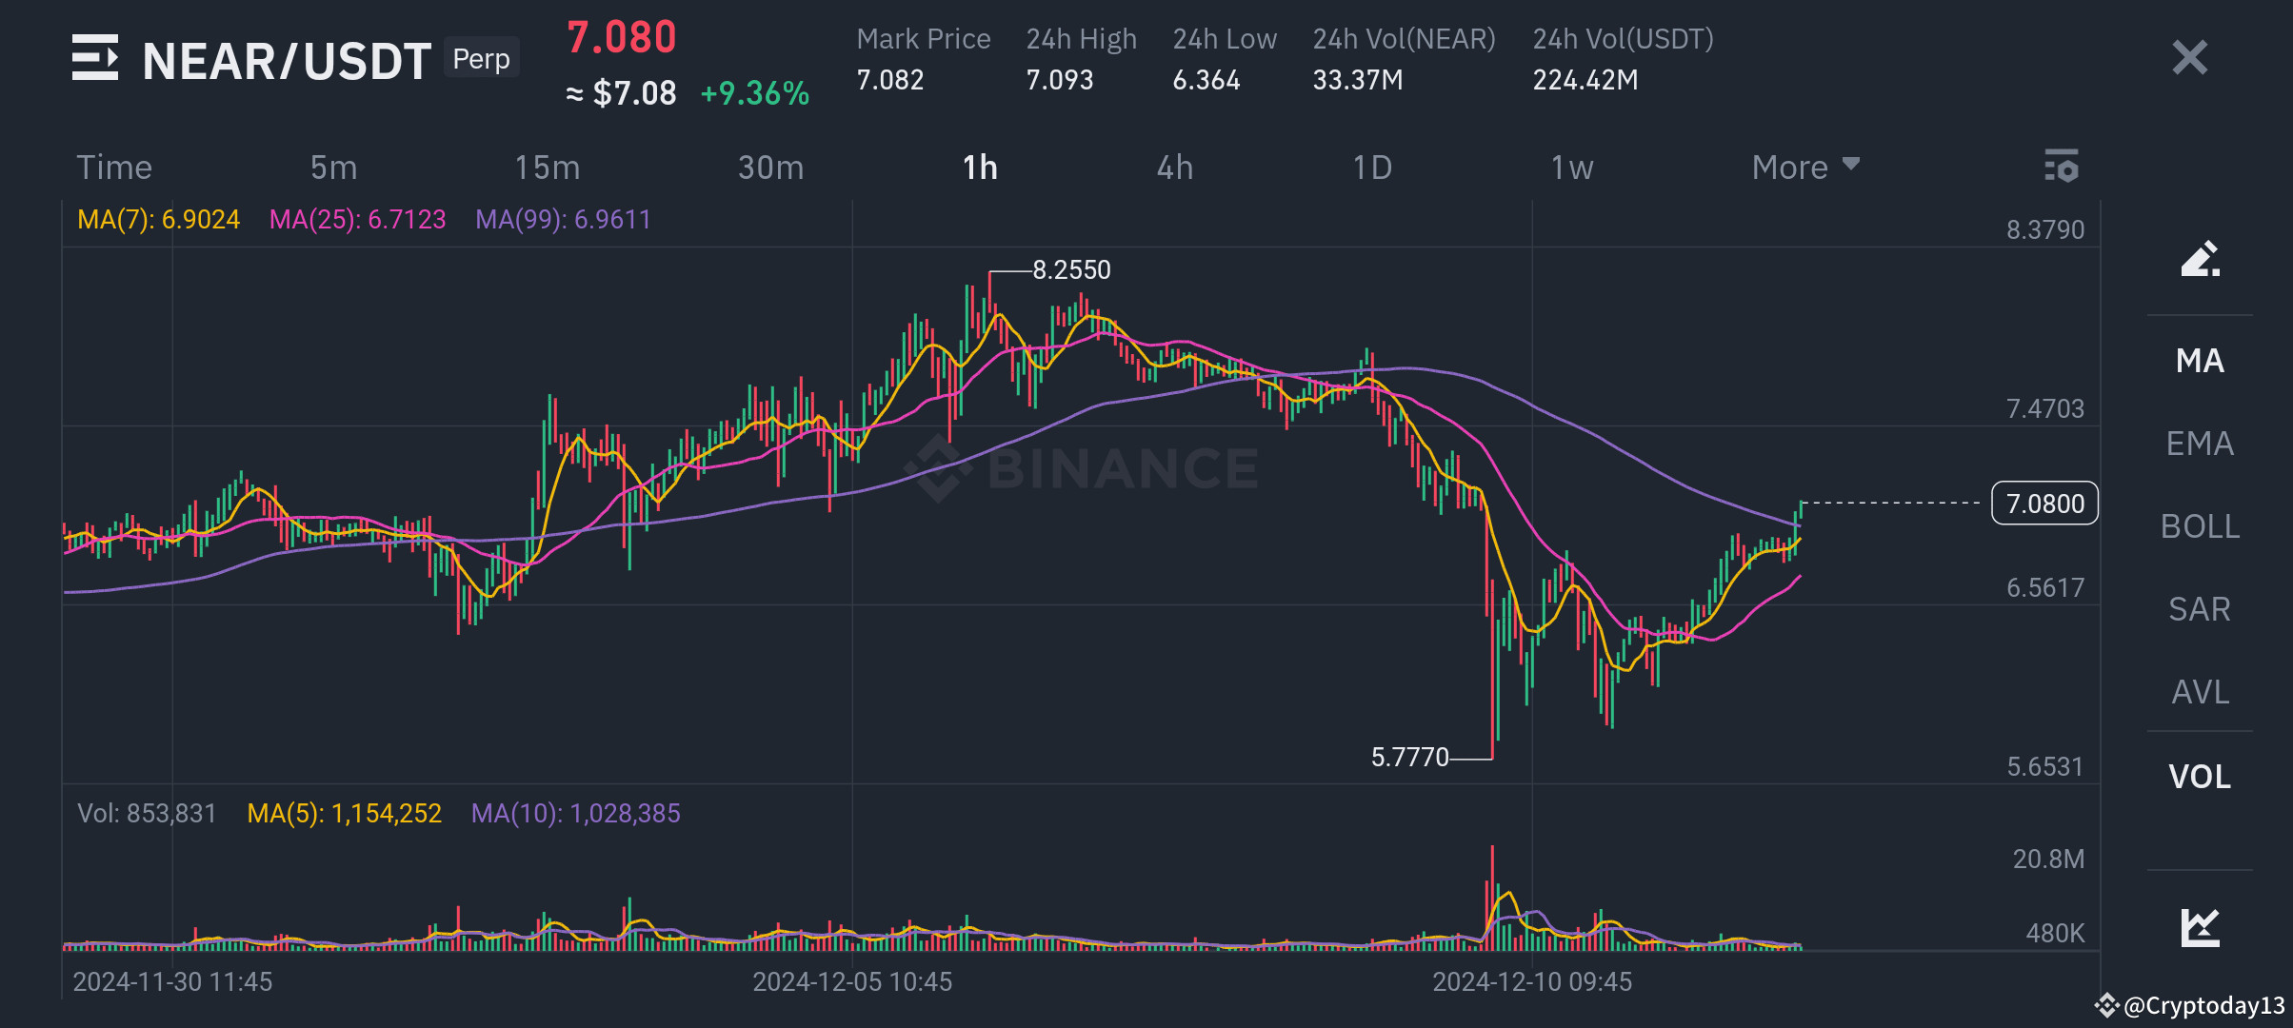
Task: Switch to the 4h timeframe tab
Action: coord(1174,167)
